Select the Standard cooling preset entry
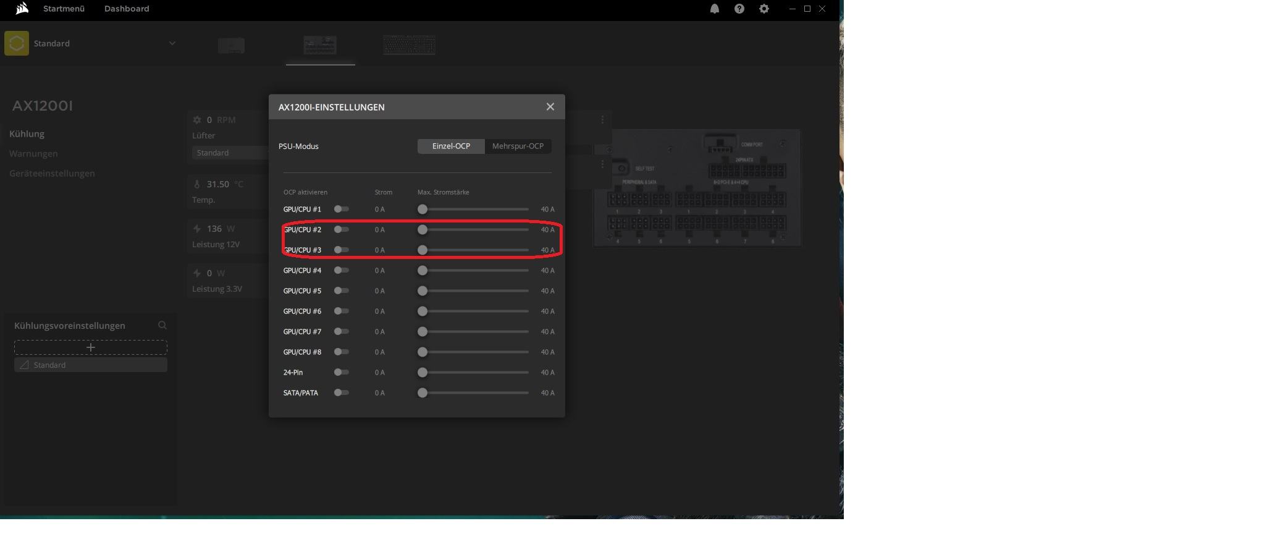The image size is (1275, 534). point(91,365)
